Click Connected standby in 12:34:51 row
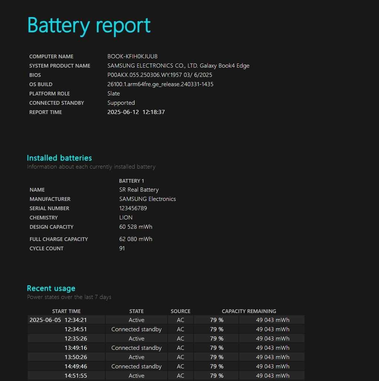379x381 pixels. click(136, 329)
